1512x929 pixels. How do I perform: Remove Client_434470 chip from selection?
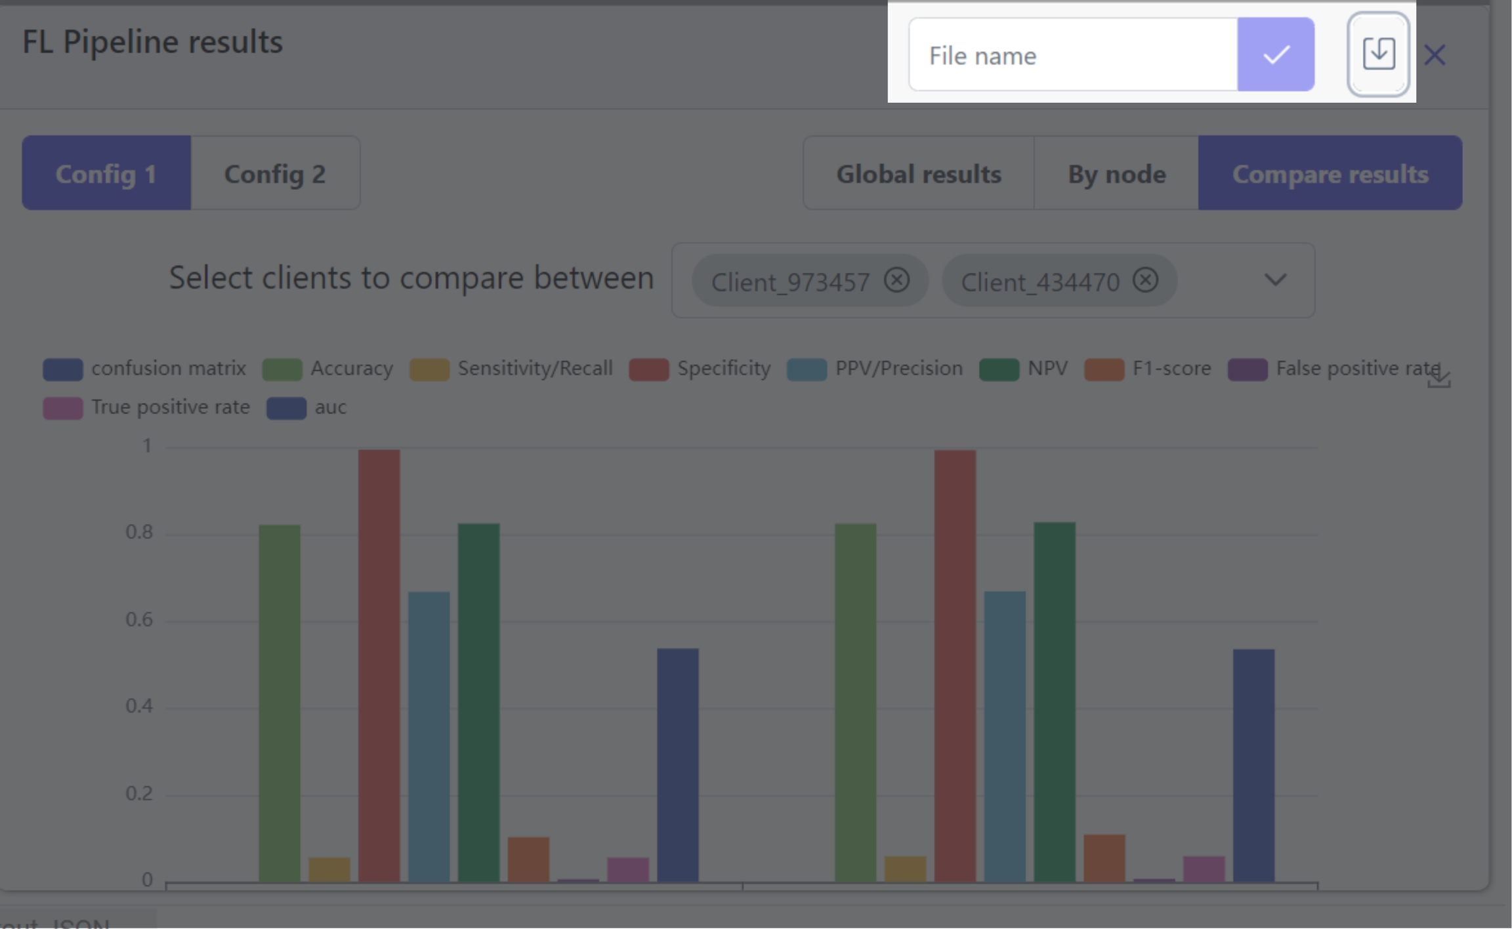pos(1145,281)
